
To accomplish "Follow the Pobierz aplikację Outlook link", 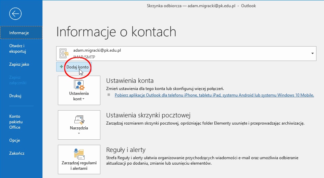I will (214, 95).
